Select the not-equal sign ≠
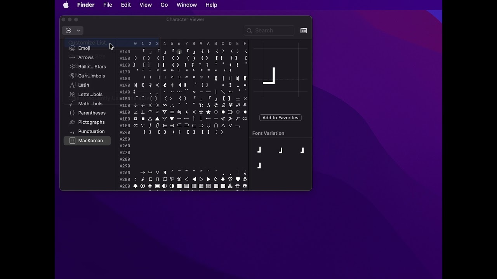The height and width of the screenshot is (279, 497). coord(143,105)
